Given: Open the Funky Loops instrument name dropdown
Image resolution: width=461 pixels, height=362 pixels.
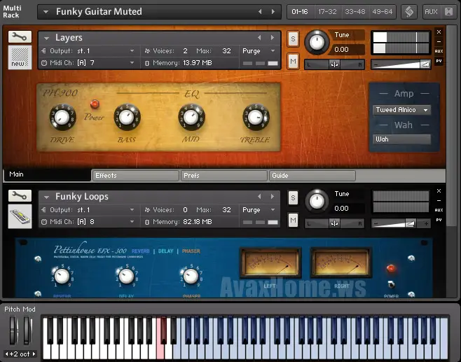Looking at the screenshot, I should 46,197.
